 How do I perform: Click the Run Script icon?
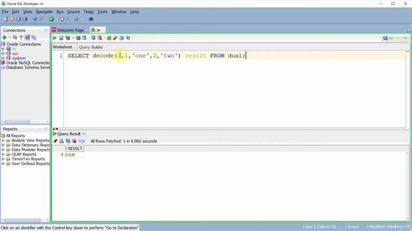coord(61,38)
